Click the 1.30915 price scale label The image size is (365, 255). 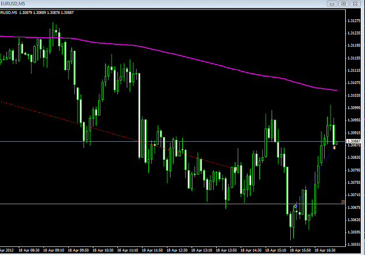click(354, 132)
